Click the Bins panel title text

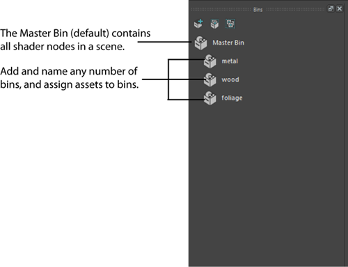(258, 10)
